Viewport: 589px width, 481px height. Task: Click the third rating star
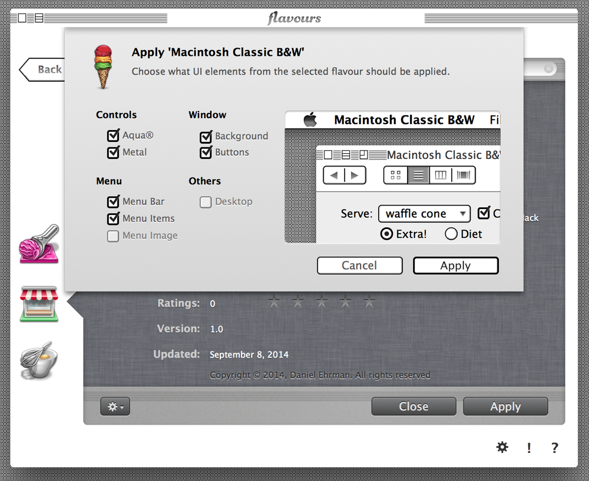(x=322, y=301)
